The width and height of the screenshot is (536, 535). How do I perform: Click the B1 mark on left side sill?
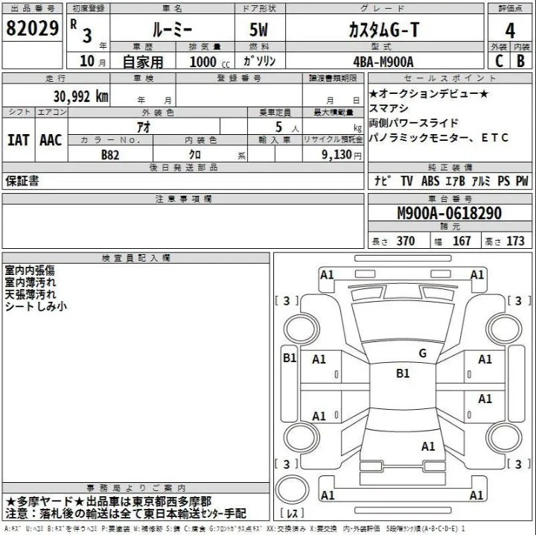(290, 358)
